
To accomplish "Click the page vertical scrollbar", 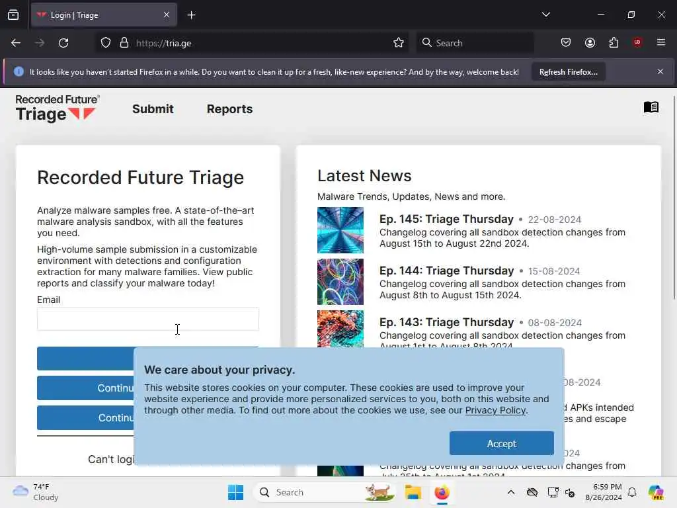I will (674, 196).
